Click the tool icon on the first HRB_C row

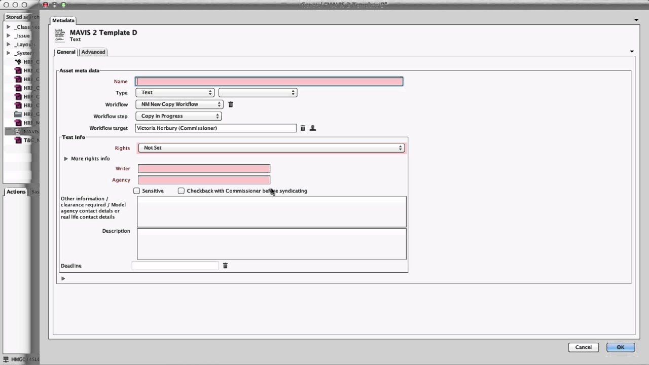coord(18,62)
